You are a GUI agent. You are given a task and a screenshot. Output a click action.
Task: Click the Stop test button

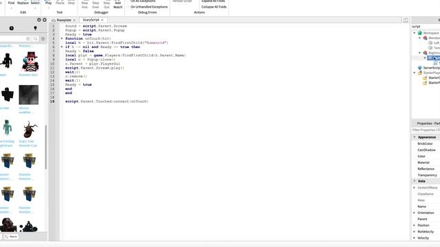coord(71,3)
